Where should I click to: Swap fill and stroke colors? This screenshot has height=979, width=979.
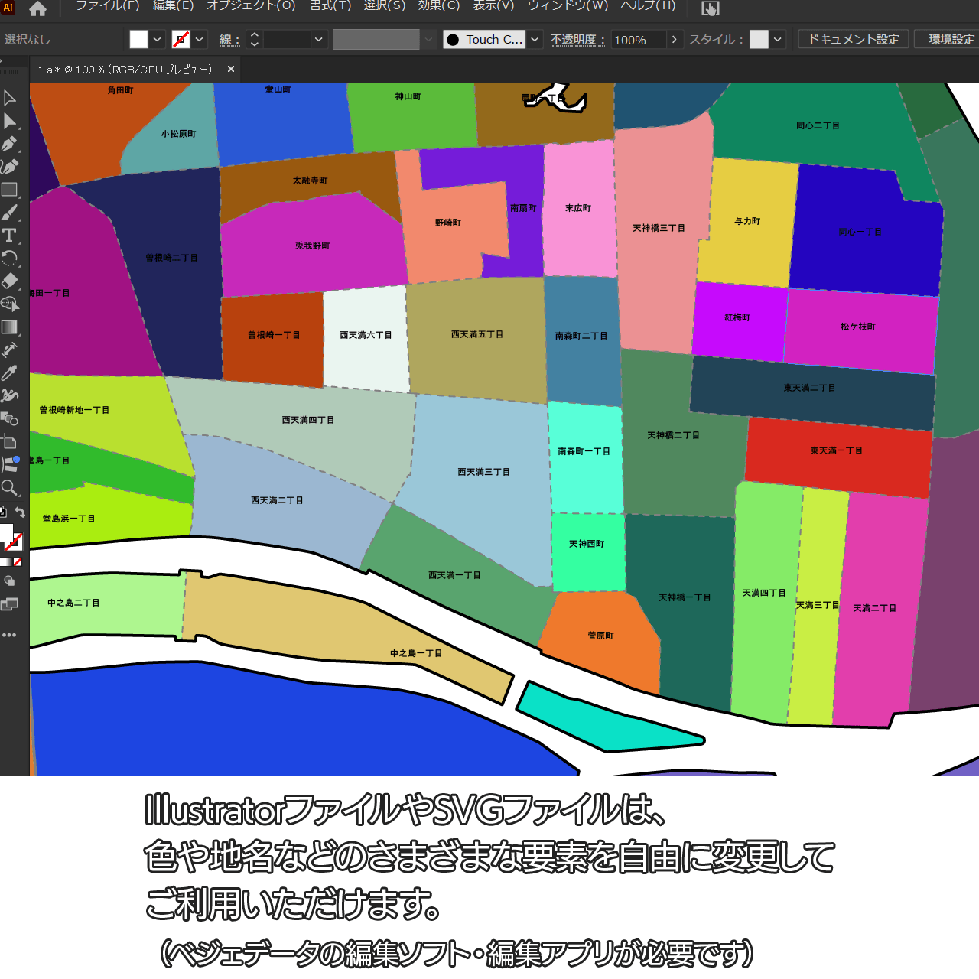coord(21,512)
